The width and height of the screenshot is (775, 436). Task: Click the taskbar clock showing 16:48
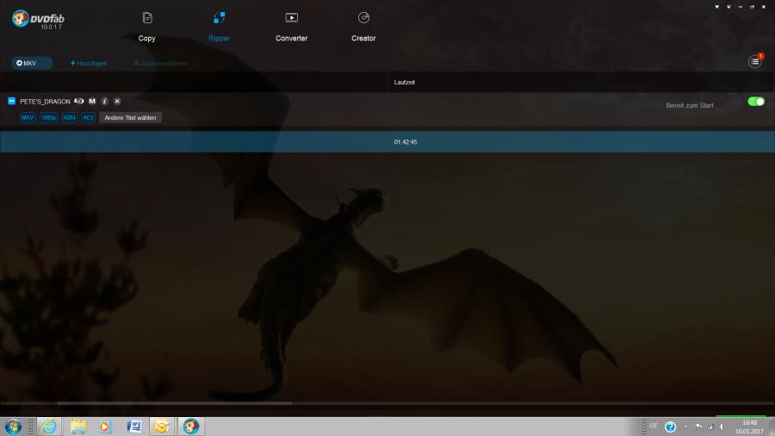(749, 427)
